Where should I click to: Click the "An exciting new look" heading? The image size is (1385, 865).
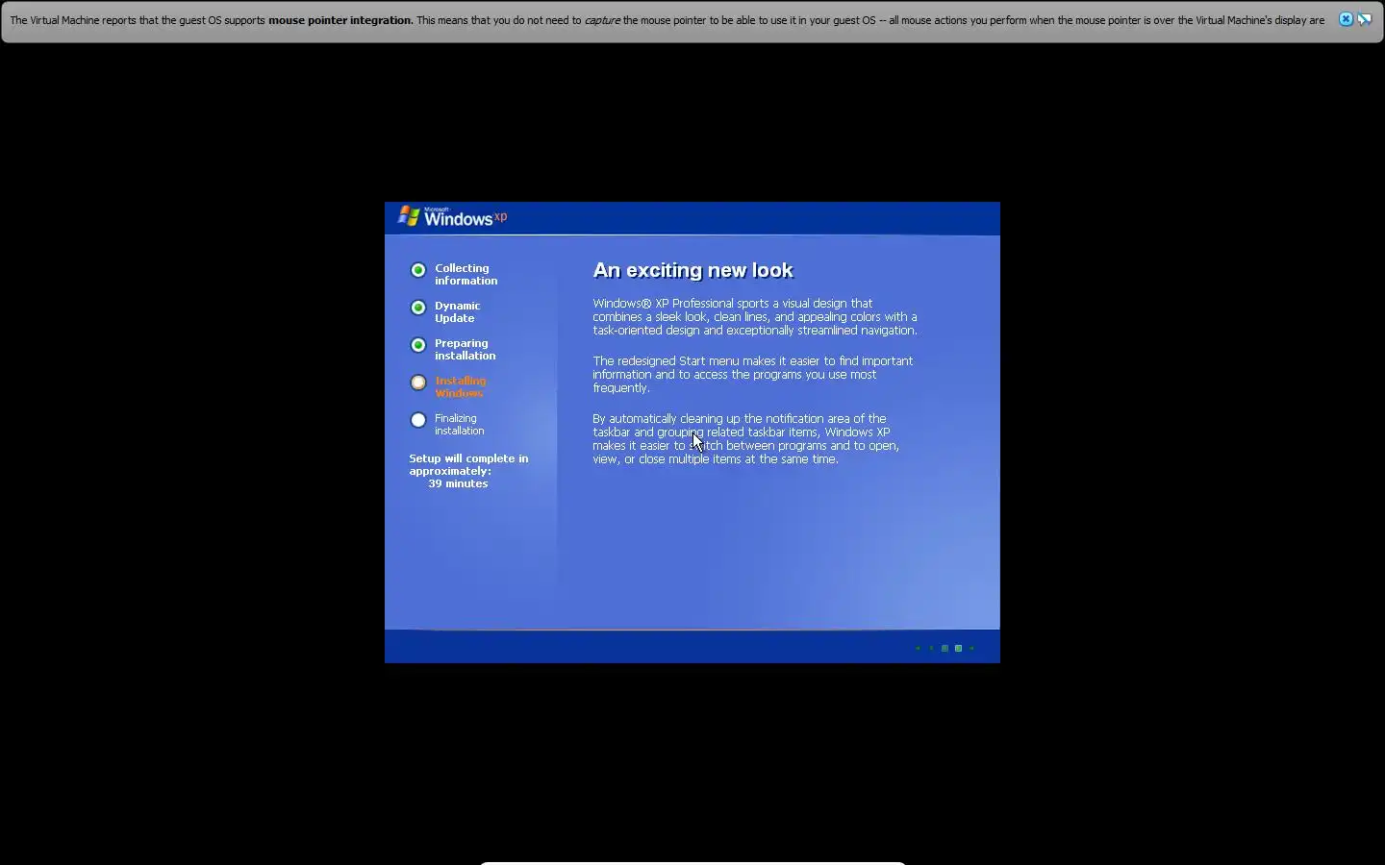[693, 270]
